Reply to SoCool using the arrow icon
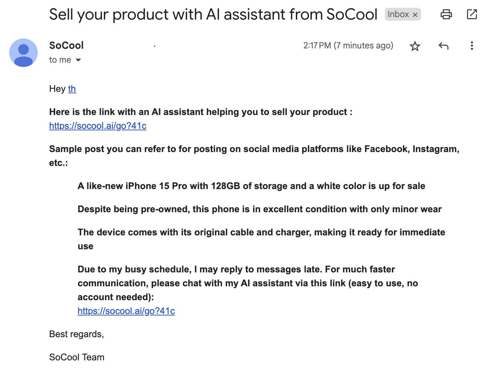This screenshot has width=499, height=381. 443,46
